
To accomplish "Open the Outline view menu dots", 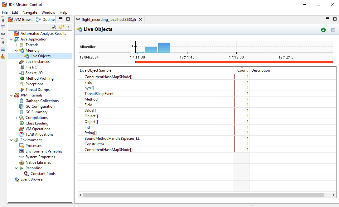I will (68, 27).
